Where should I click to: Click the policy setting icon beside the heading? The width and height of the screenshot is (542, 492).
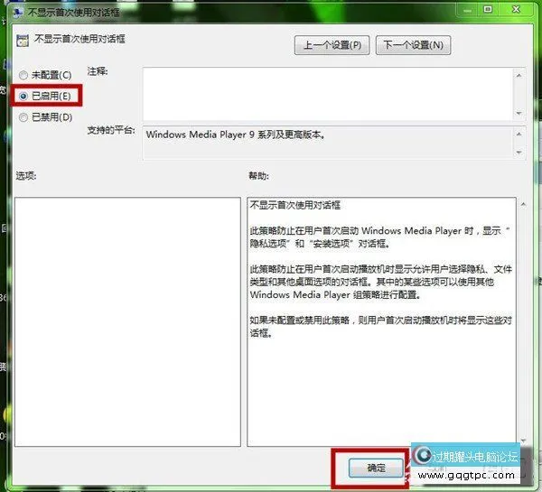pos(23,41)
